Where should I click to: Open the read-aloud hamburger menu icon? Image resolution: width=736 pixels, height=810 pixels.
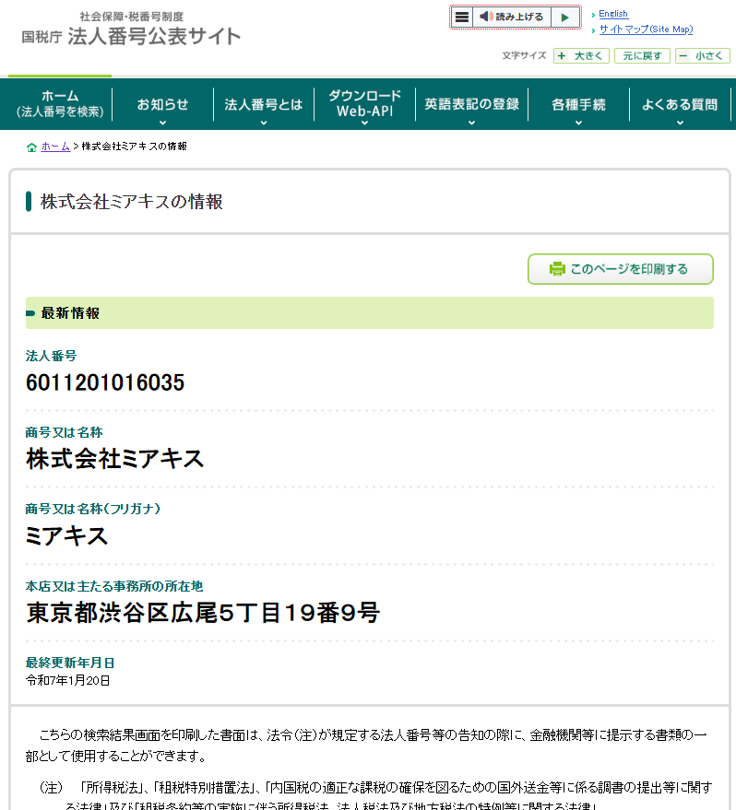click(x=462, y=17)
